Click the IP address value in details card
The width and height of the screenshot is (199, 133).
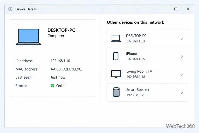(60, 61)
